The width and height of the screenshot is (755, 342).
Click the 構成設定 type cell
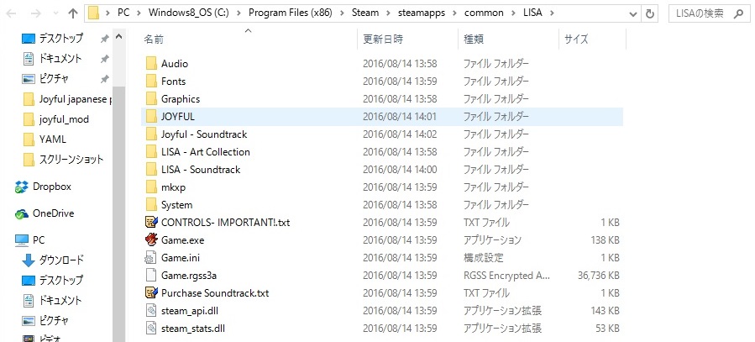pyautogui.click(x=483, y=258)
